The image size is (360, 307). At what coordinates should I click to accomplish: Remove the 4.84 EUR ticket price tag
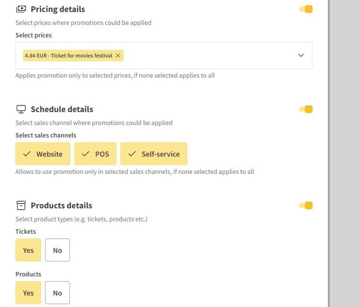pyautogui.click(x=118, y=56)
